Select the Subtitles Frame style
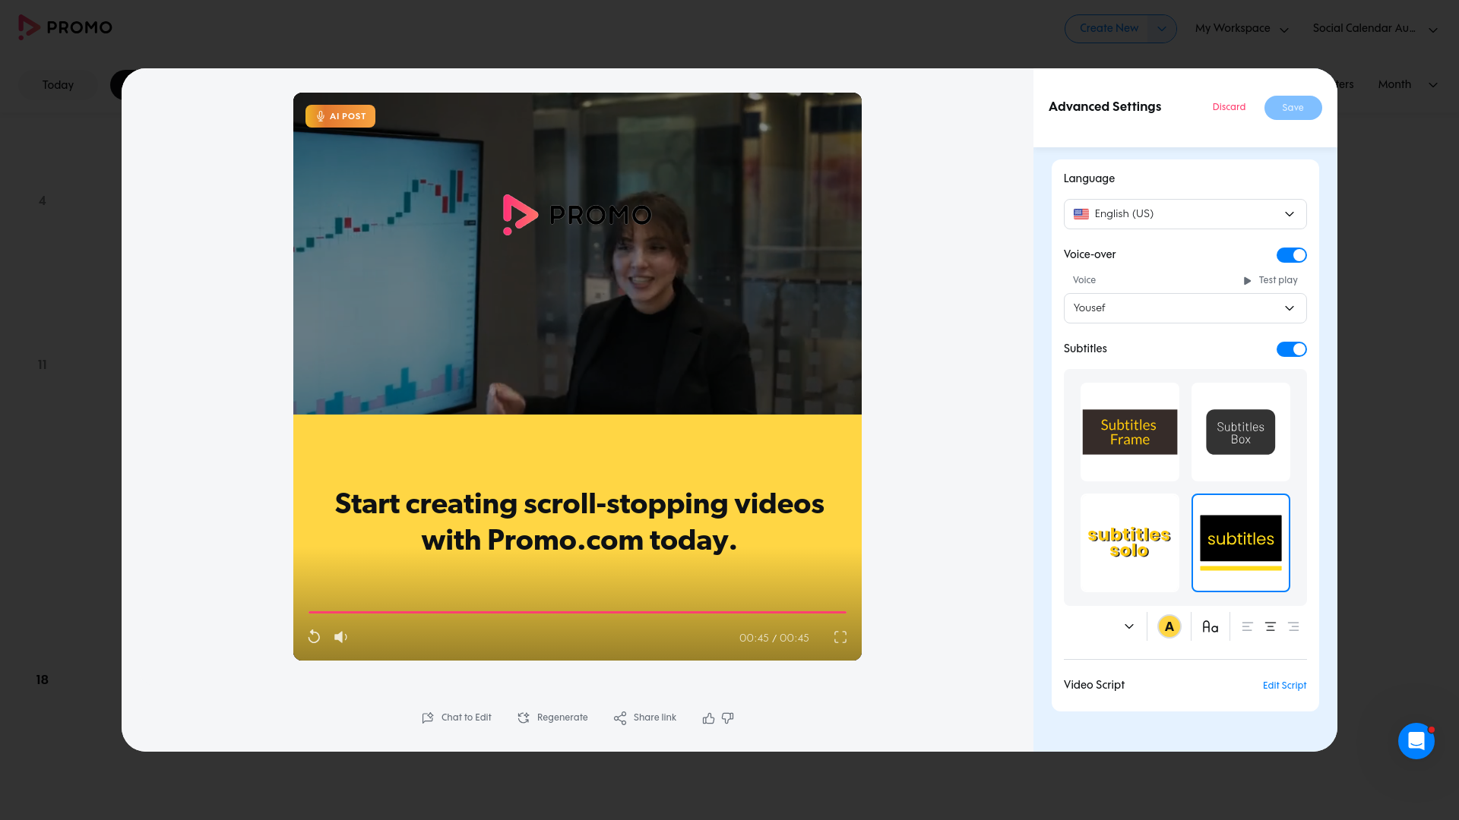Viewport: 1459px width, 820px height. coord(1130,432)
